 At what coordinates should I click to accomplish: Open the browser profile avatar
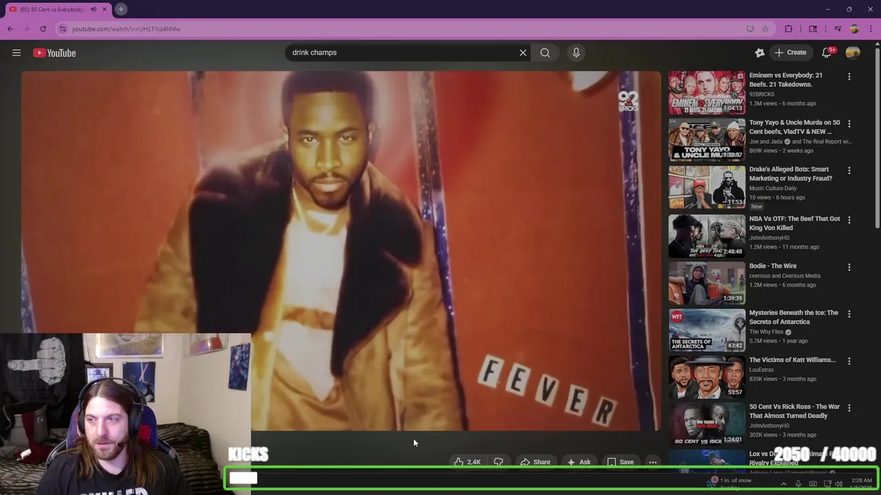[x=854, y=29]
